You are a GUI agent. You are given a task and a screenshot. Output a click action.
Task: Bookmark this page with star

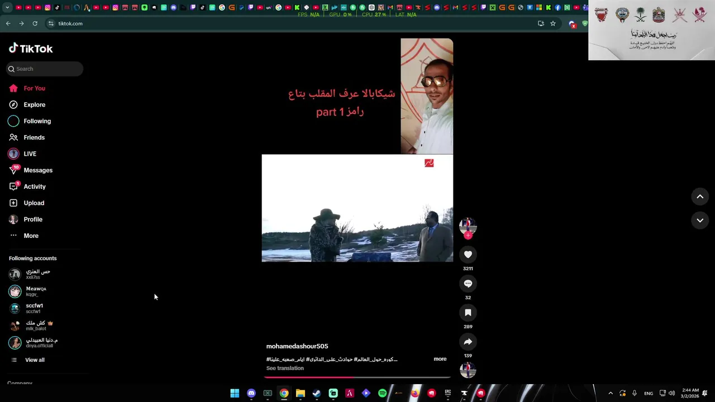tap(553, 23)
